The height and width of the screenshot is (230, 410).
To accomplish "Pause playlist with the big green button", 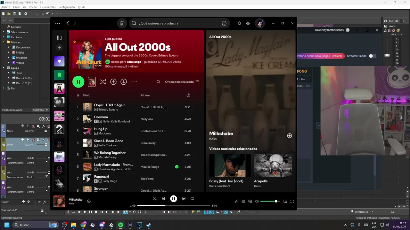I will click(78, 82).
